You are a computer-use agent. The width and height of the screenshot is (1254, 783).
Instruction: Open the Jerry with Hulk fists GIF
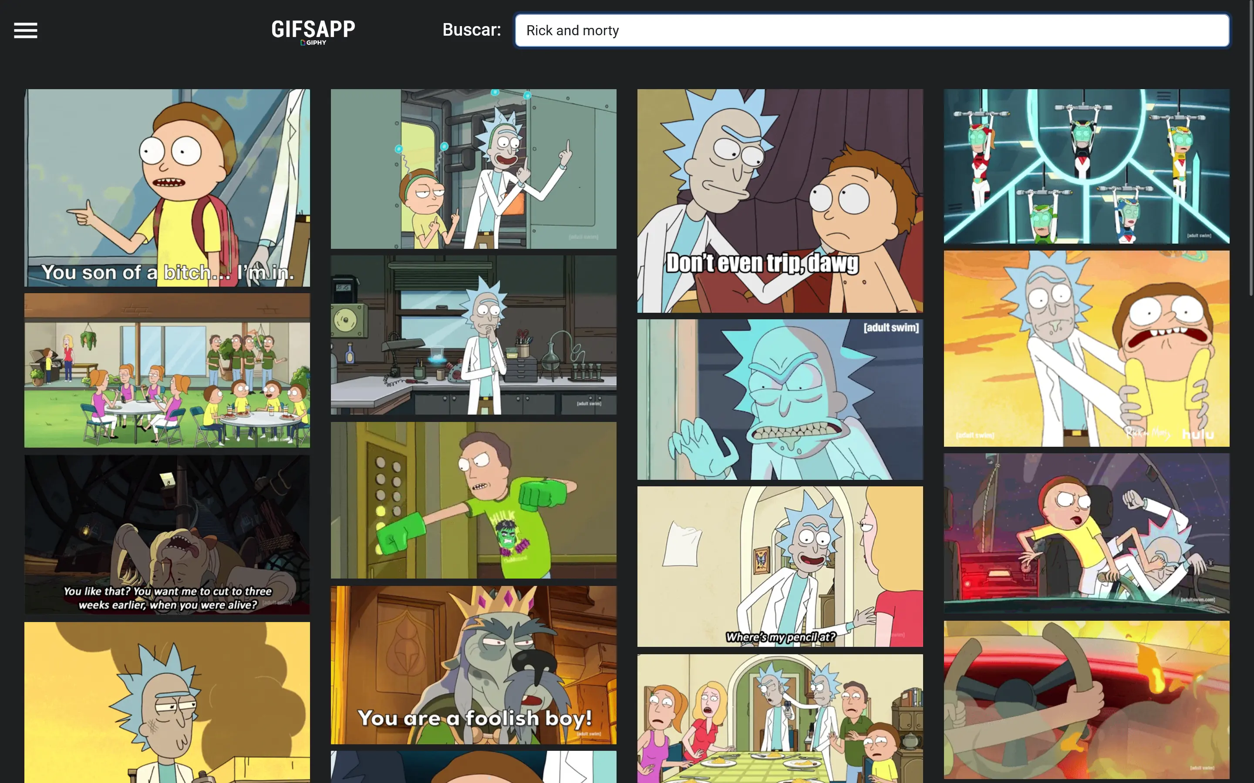point(474,500)
